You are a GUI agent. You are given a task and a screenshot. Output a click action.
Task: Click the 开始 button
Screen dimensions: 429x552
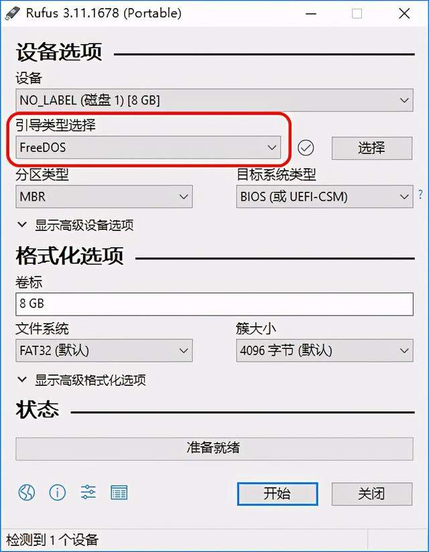(x=278, y=494)
